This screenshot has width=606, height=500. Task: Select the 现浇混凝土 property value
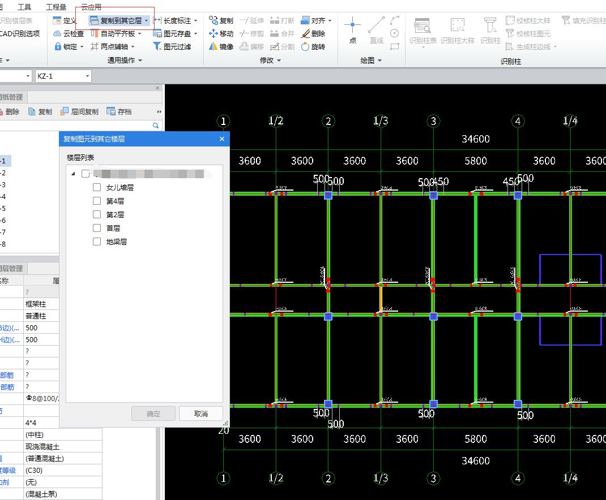pyautogui.click(x=63, y=446)
